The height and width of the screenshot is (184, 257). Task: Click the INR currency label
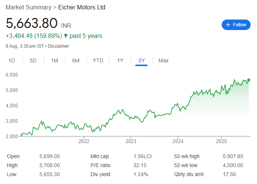(66, 26)
